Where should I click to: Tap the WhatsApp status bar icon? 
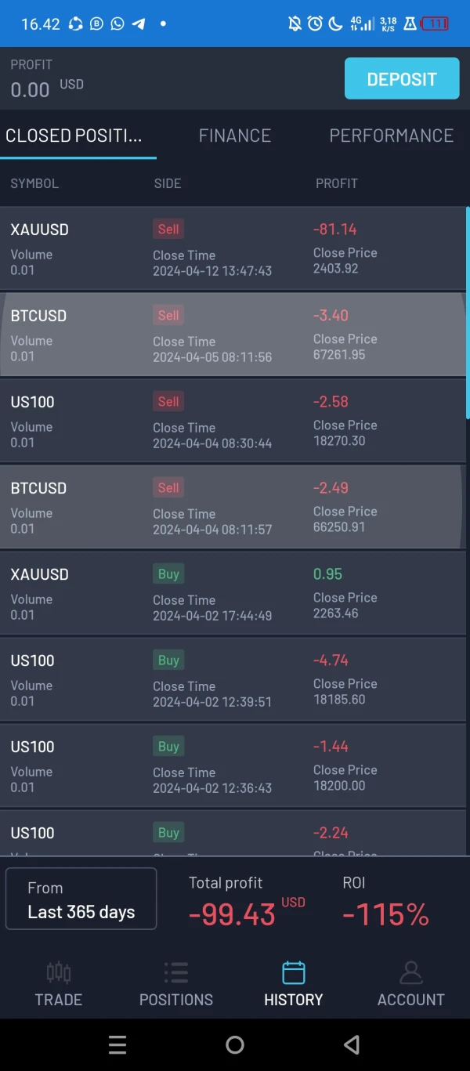click(117, 24)
